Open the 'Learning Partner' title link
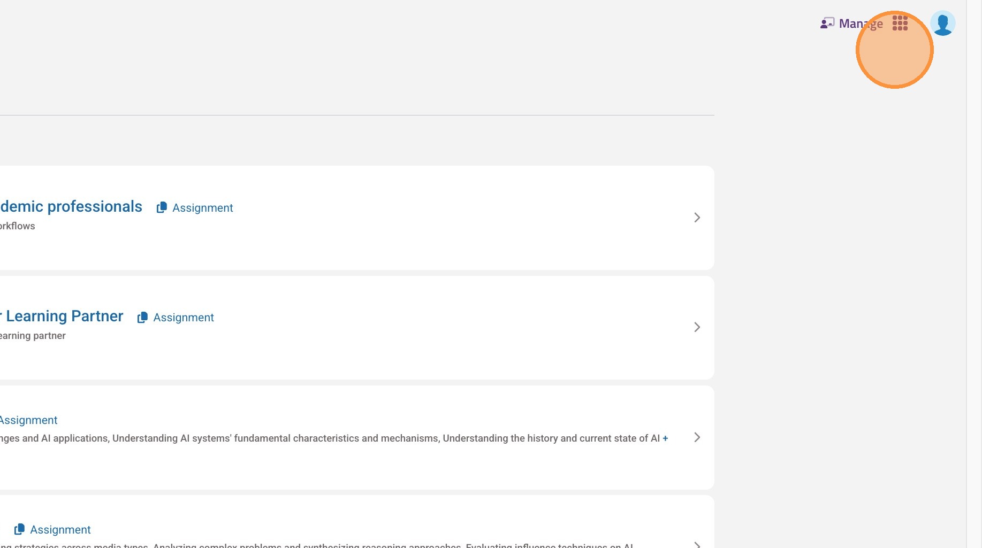This screenshot has width=982, height=548. (x=64, y=317)
